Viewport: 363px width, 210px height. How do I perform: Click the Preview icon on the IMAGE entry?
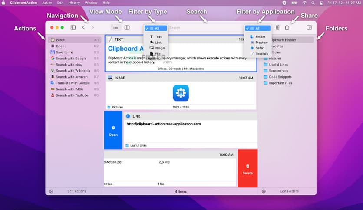pyautogui.click(x=110, y=78)
